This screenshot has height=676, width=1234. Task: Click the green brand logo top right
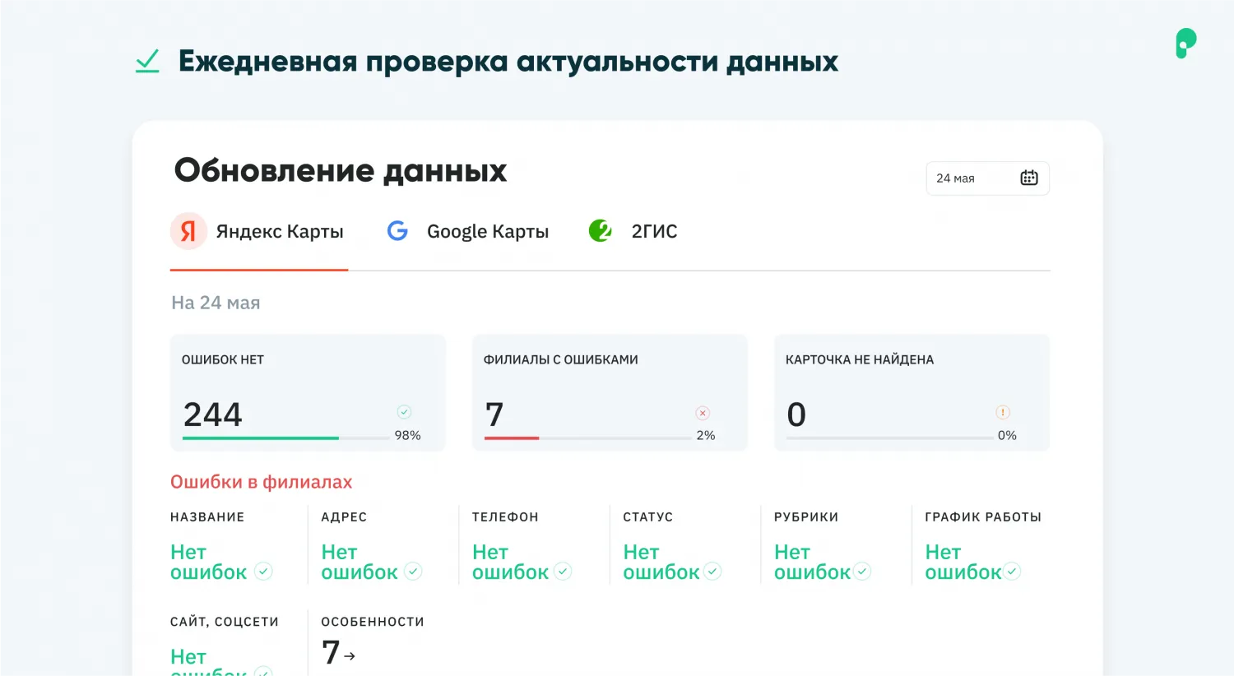tap(1185, 44)
